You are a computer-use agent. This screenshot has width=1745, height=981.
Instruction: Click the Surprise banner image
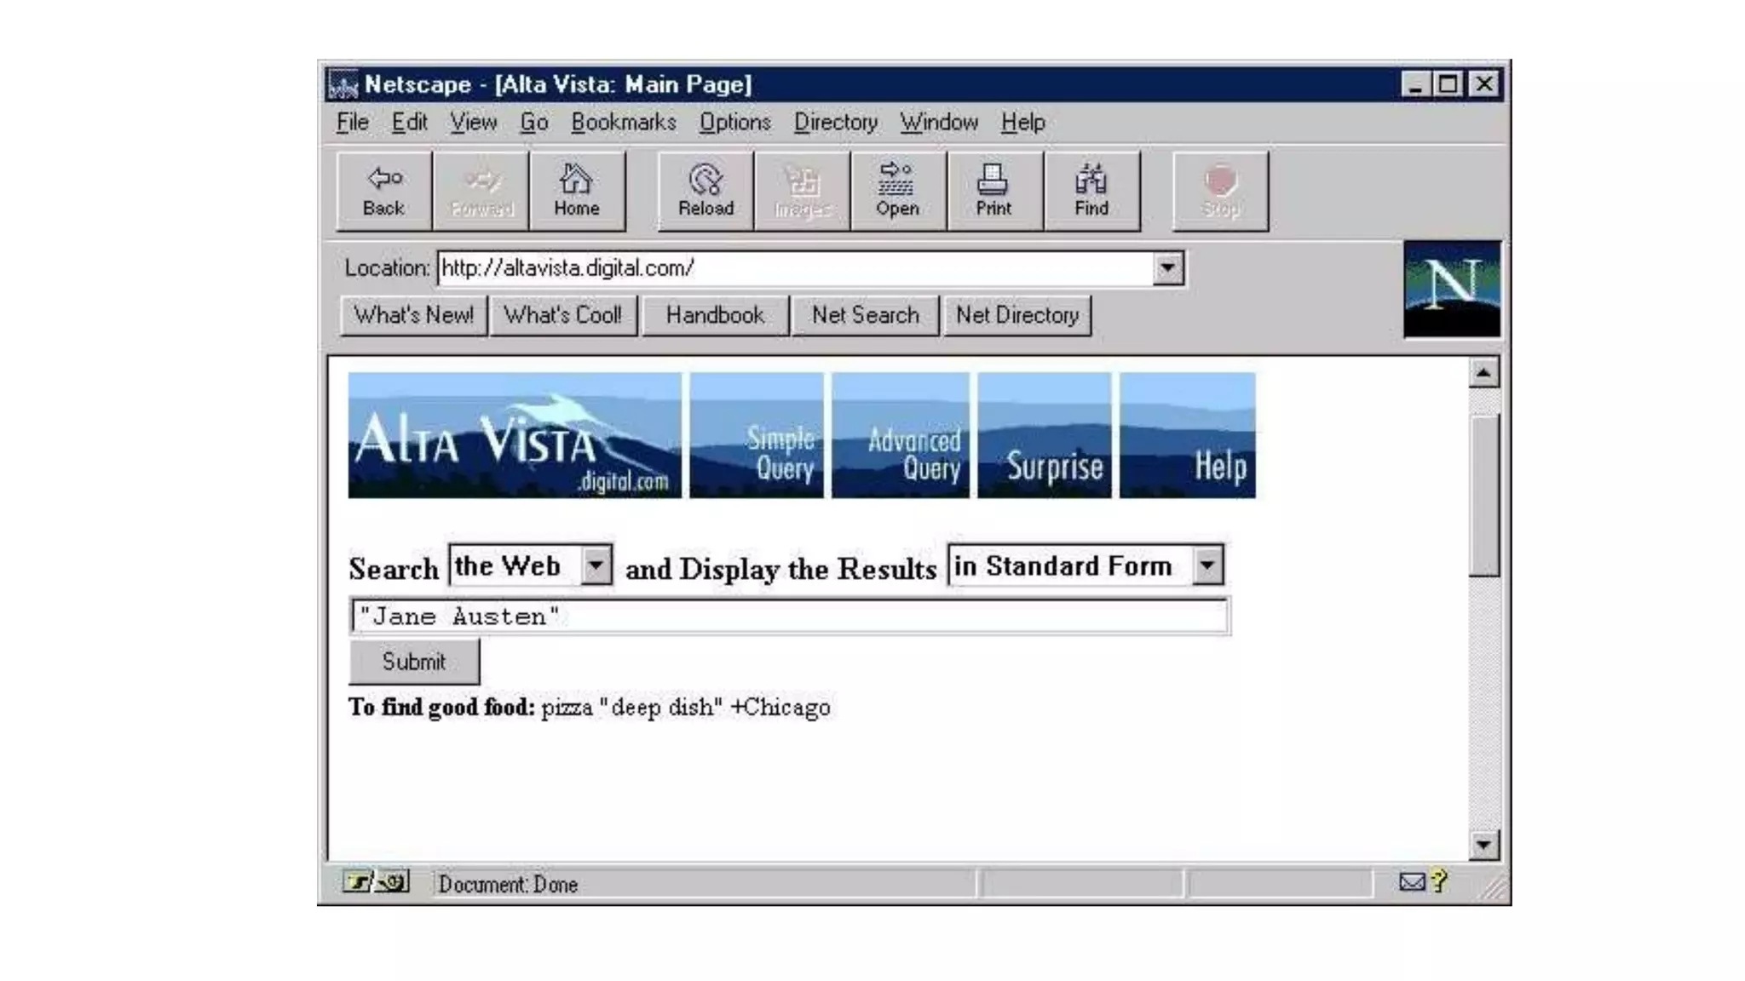click(1045, 435)
